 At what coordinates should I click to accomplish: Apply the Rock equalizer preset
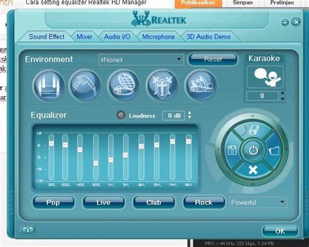tap(203, 202)
